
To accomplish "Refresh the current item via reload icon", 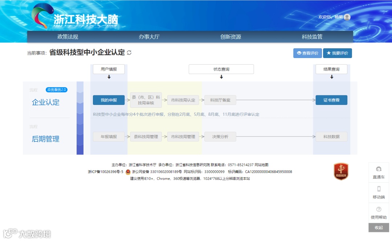I will coord(129,53).
